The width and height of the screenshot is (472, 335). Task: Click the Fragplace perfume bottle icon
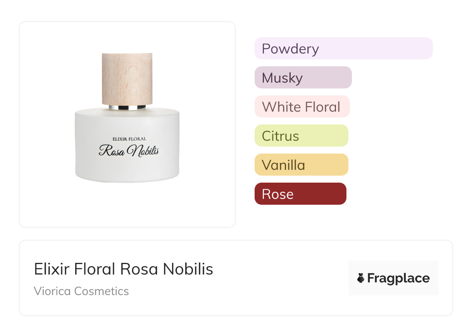point(361,278)
